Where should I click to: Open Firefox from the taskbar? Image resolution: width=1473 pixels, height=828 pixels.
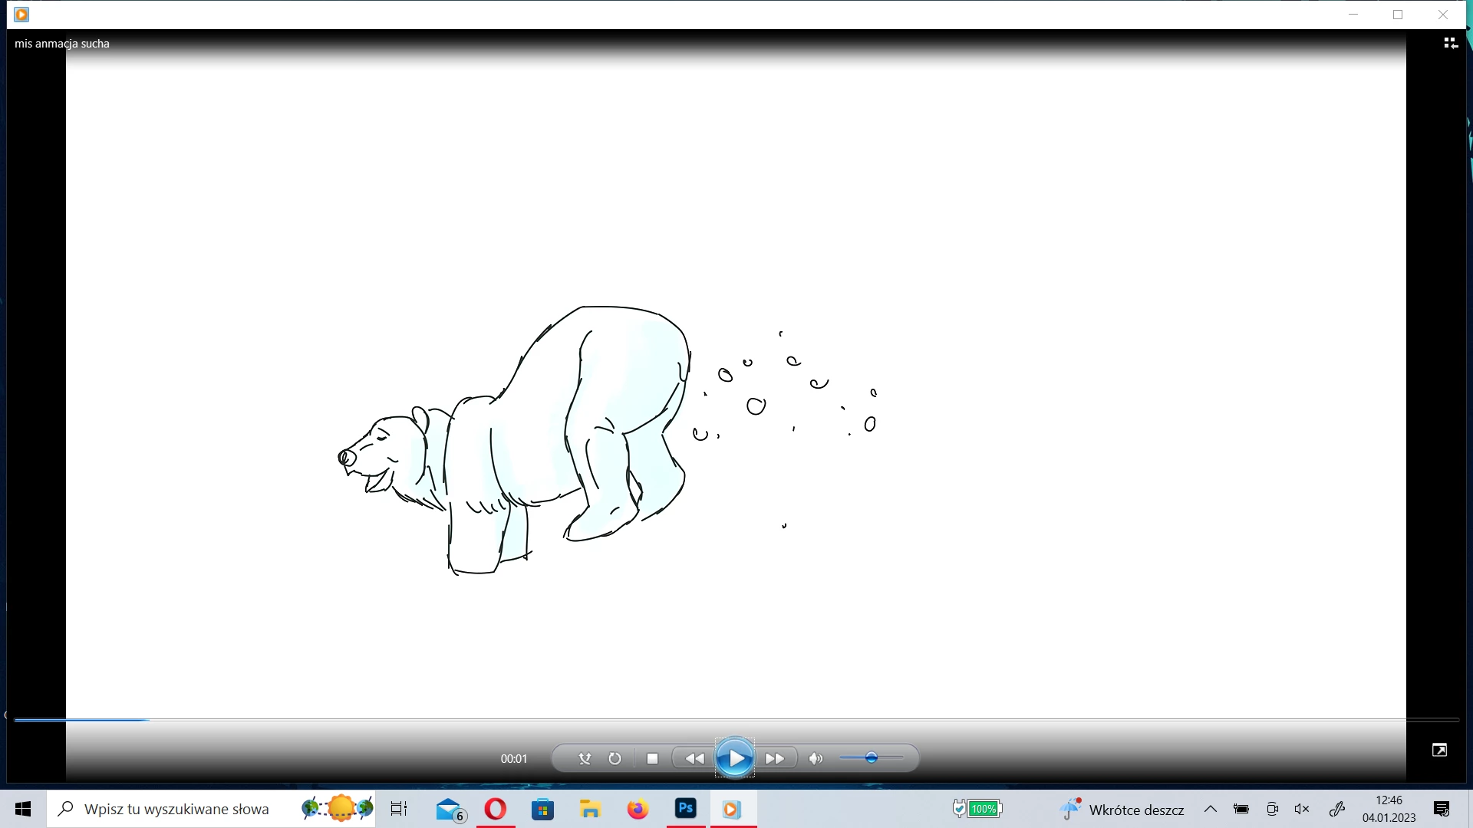[638, 809]
